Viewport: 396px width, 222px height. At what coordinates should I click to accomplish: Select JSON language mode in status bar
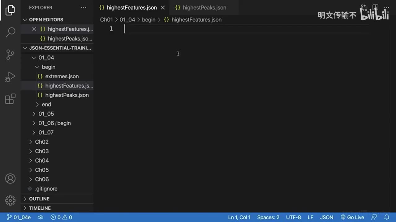[327, 217]
